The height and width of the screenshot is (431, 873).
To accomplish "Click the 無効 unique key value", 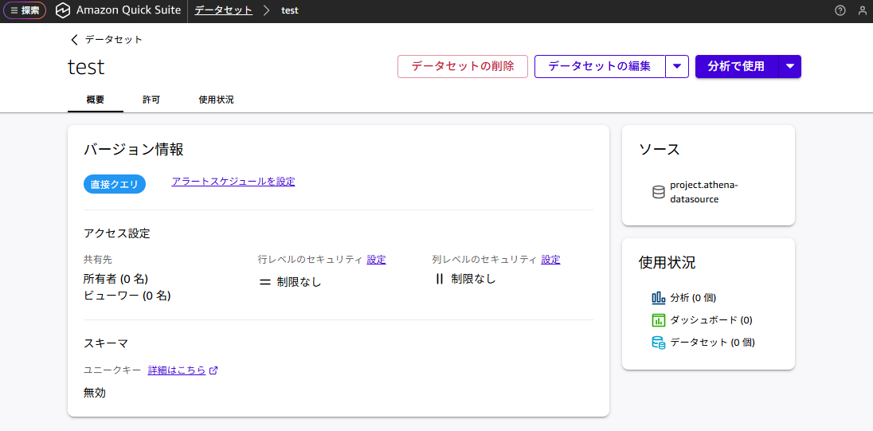I will 95,393.
